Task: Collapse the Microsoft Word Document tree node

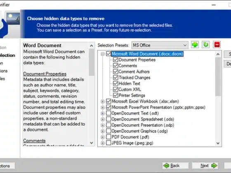Action: 103,54
